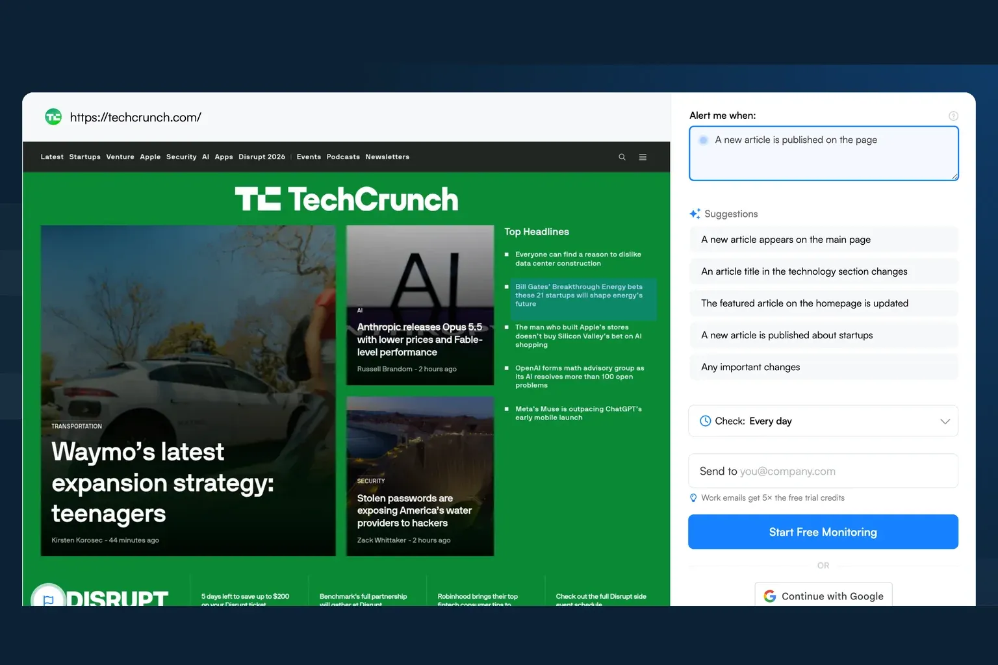Open highlighted Bill Gates' Breakthrough Energy headline
Screen dimensions: 998x665
(x=579, y=295)
